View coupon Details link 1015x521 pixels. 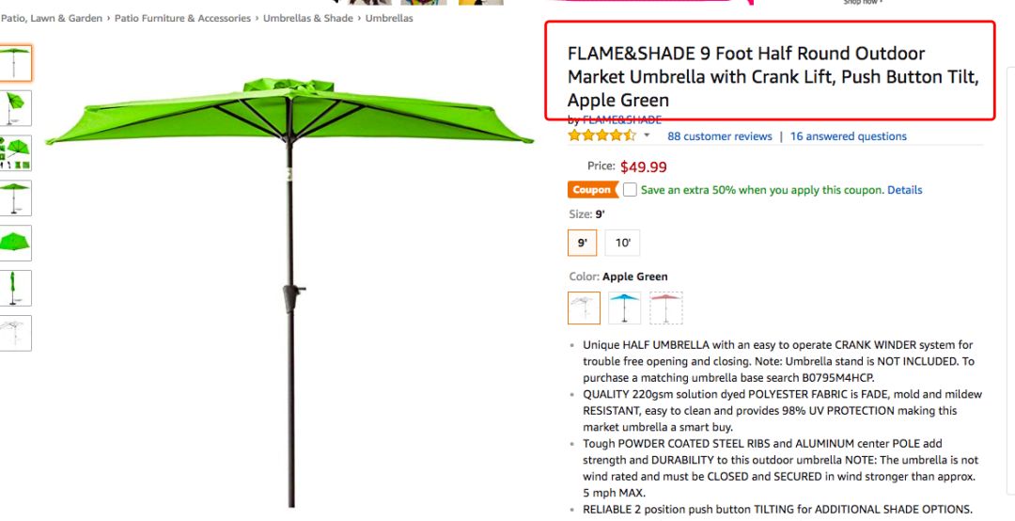click(904, 190)
